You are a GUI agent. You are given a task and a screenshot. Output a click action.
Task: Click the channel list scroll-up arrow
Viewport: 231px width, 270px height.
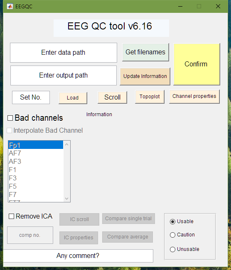click(x=67, y=144)
